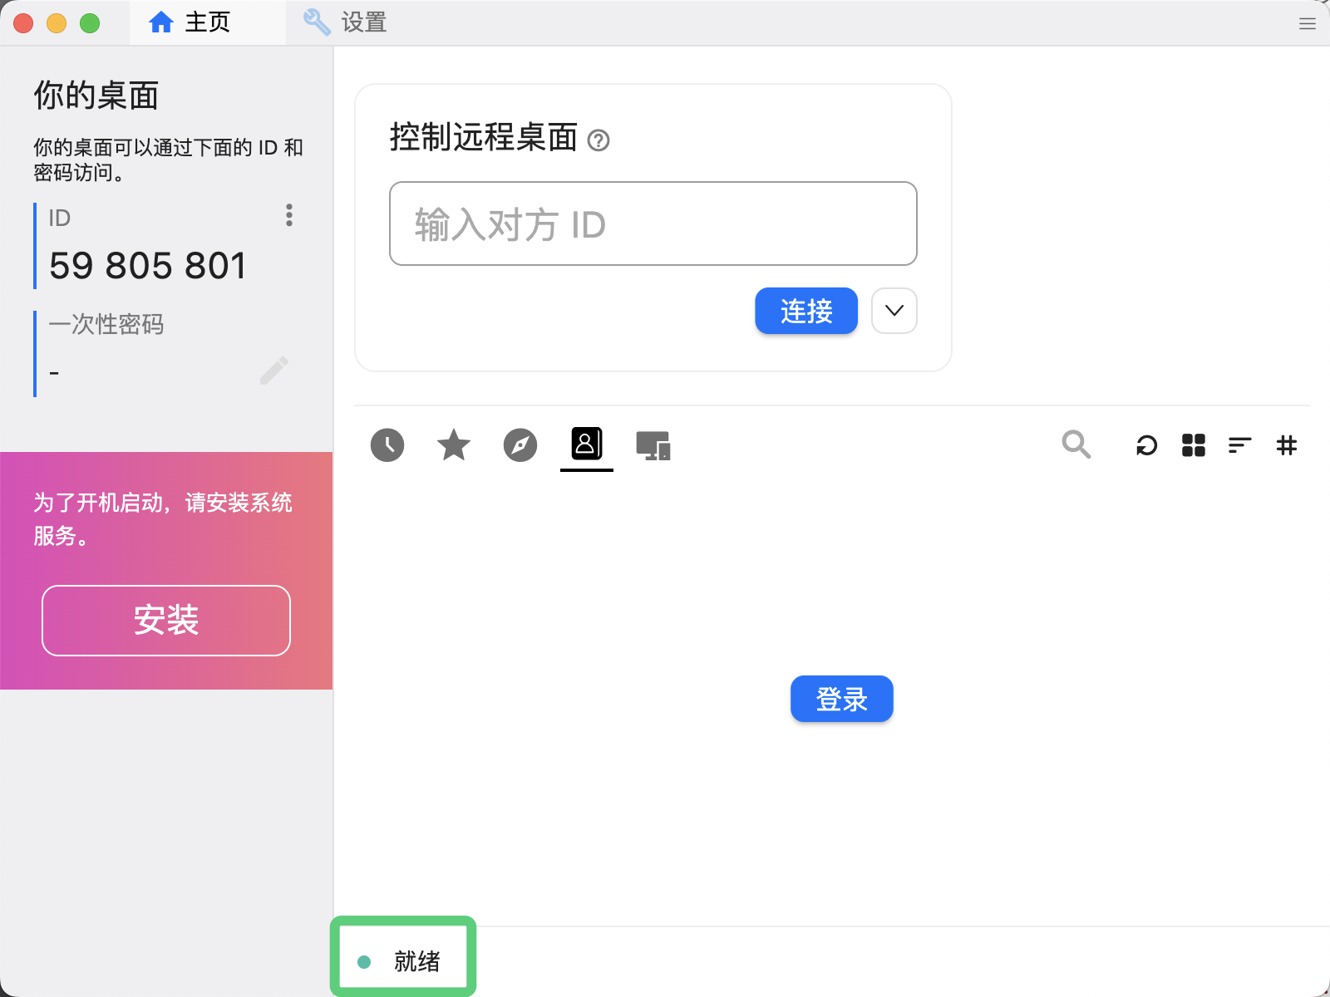Open the recent sessions clock icon
The height and width of the screenshot is (997, 1330).
pyautogui.click(x=387, y=445)
